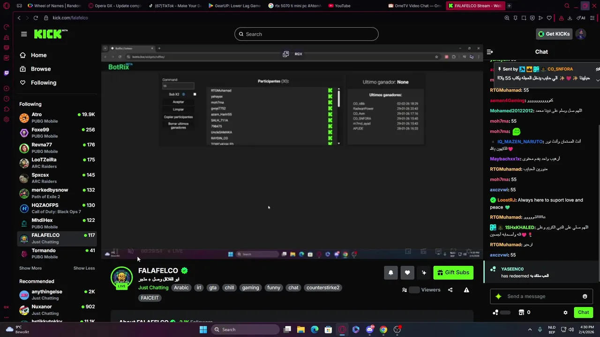Image resolution: width=600 pixels, height=337 pixels.
Task: Expand the pinned message chevron
Action: click(x=598, y=80)
